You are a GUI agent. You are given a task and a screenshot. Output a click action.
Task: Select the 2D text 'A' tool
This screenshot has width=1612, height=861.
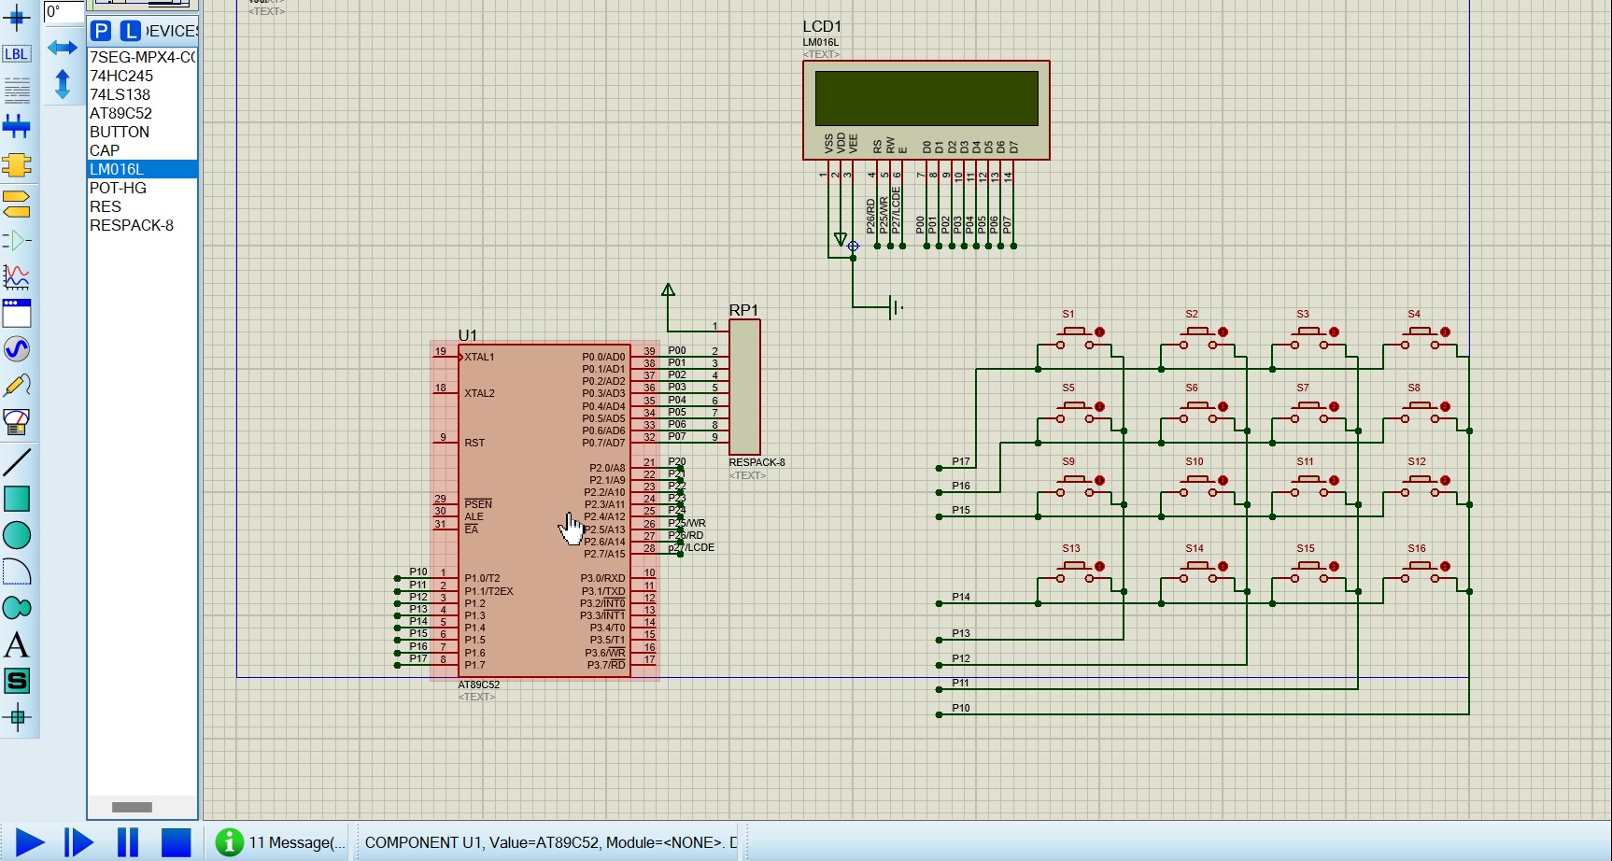tap(17, 645)
